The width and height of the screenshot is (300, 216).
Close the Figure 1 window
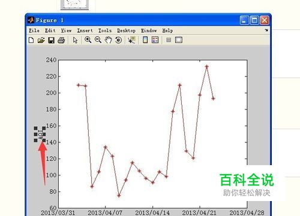(x=265, y=20)
